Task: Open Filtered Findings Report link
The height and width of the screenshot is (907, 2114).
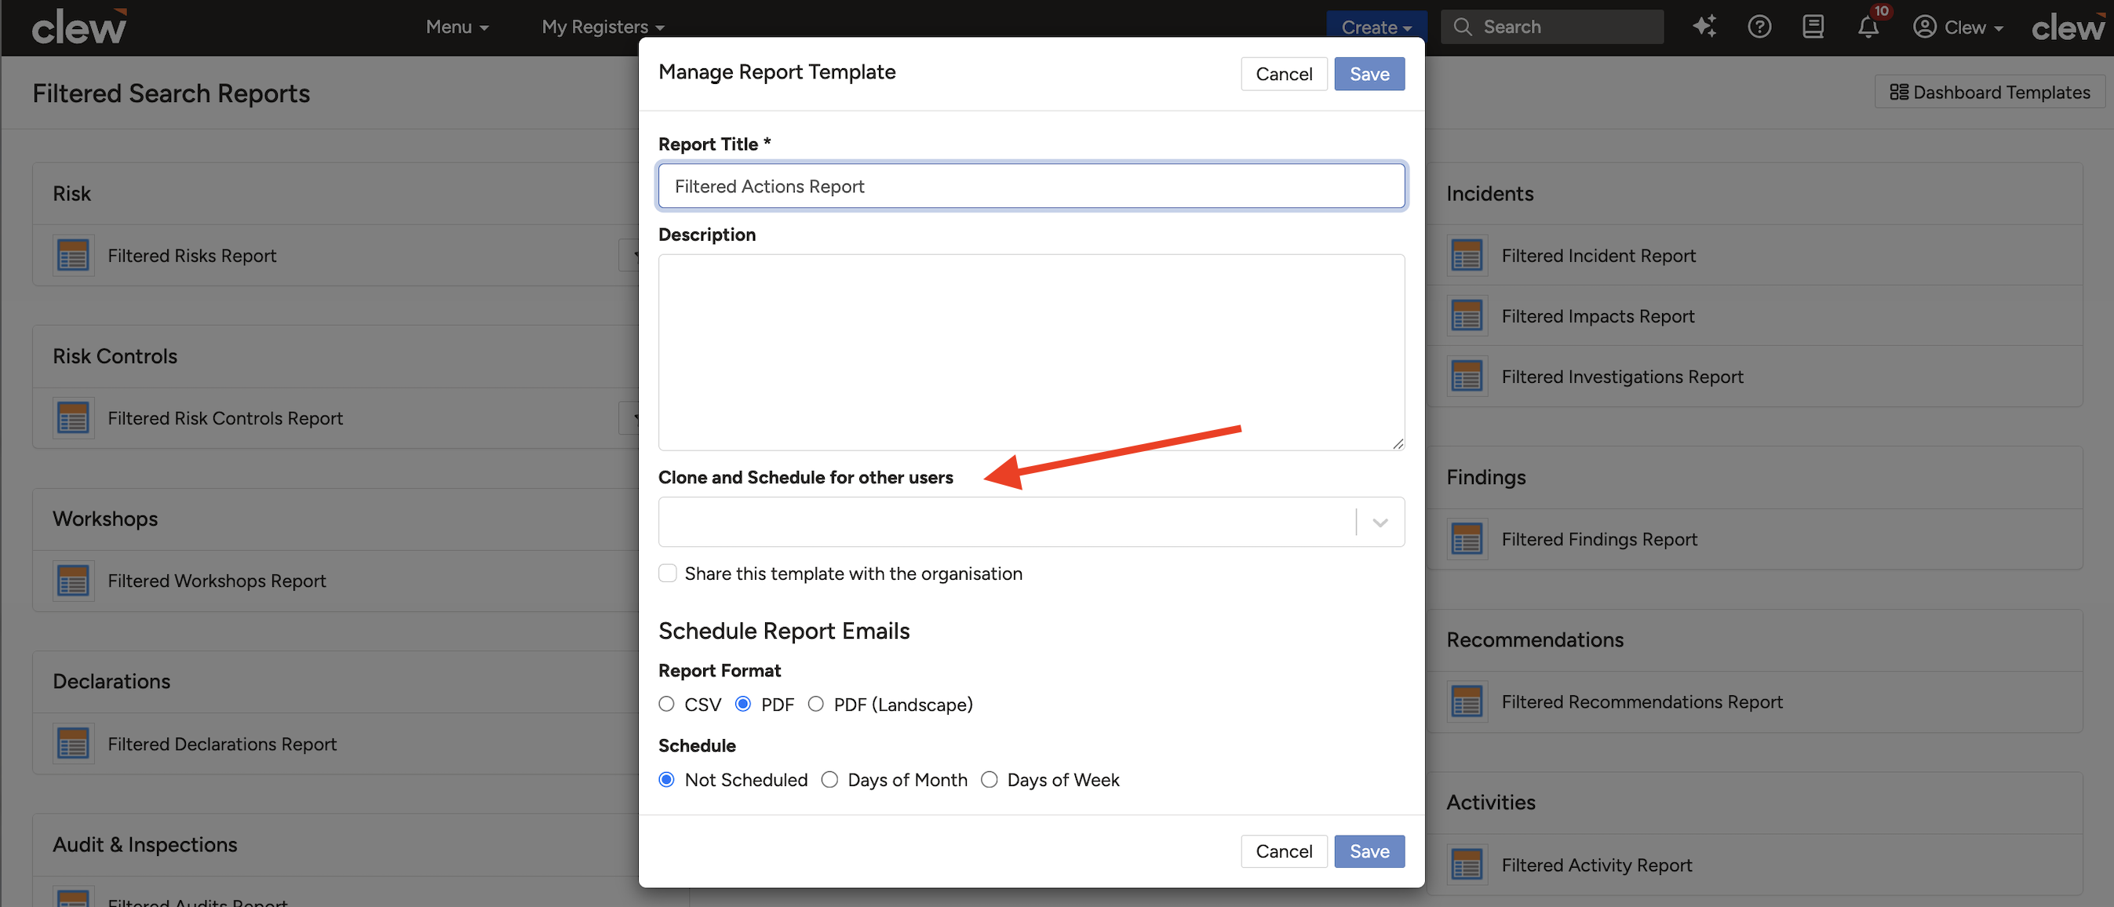Action: point(1598,539)
